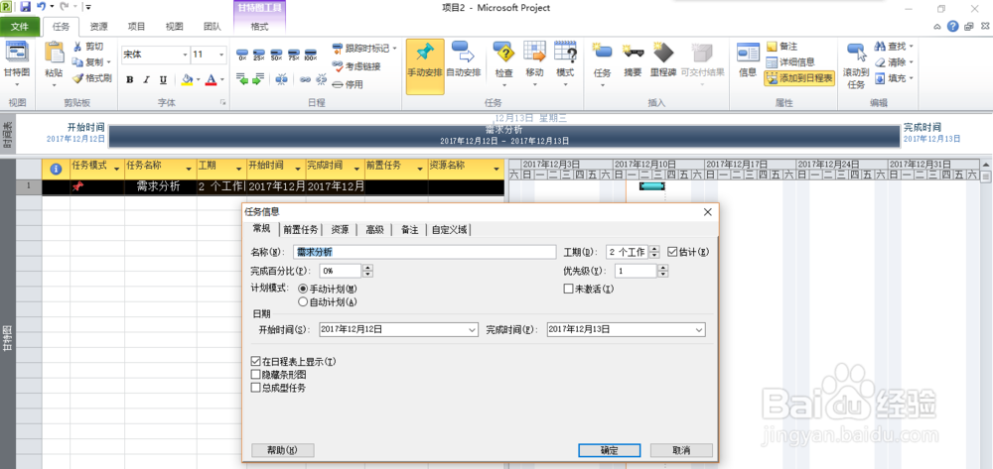This screenshot has width=993, height=469.
Task: Select 手动计划 radio button
Action: 302,289
